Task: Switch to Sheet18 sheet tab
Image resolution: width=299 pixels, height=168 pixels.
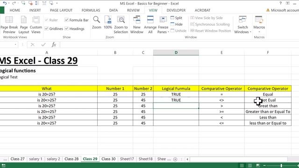Action: click(145, 159)
